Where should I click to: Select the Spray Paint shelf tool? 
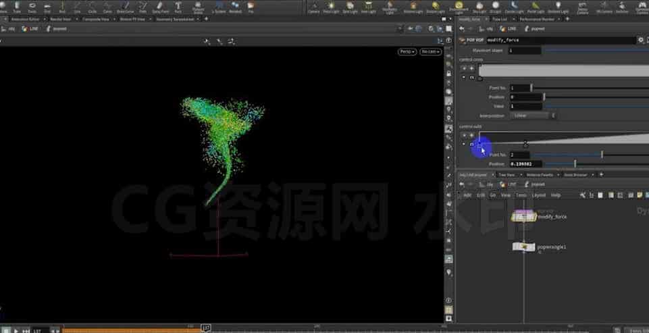click(160, 7)
